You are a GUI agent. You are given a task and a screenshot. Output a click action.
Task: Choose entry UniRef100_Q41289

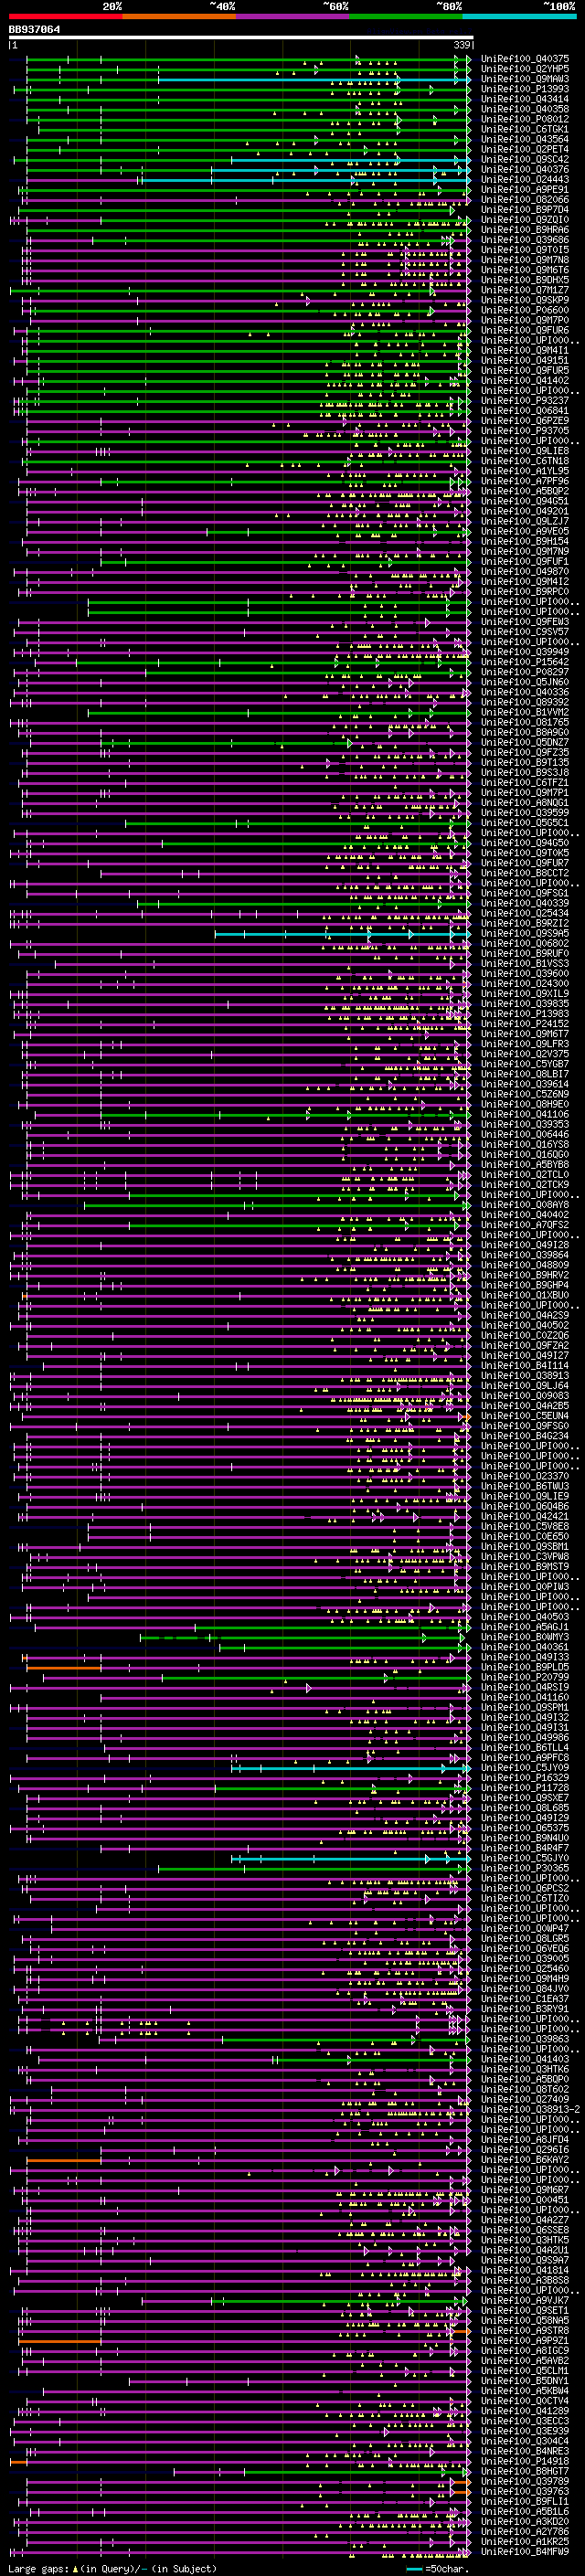point(525,2411)
